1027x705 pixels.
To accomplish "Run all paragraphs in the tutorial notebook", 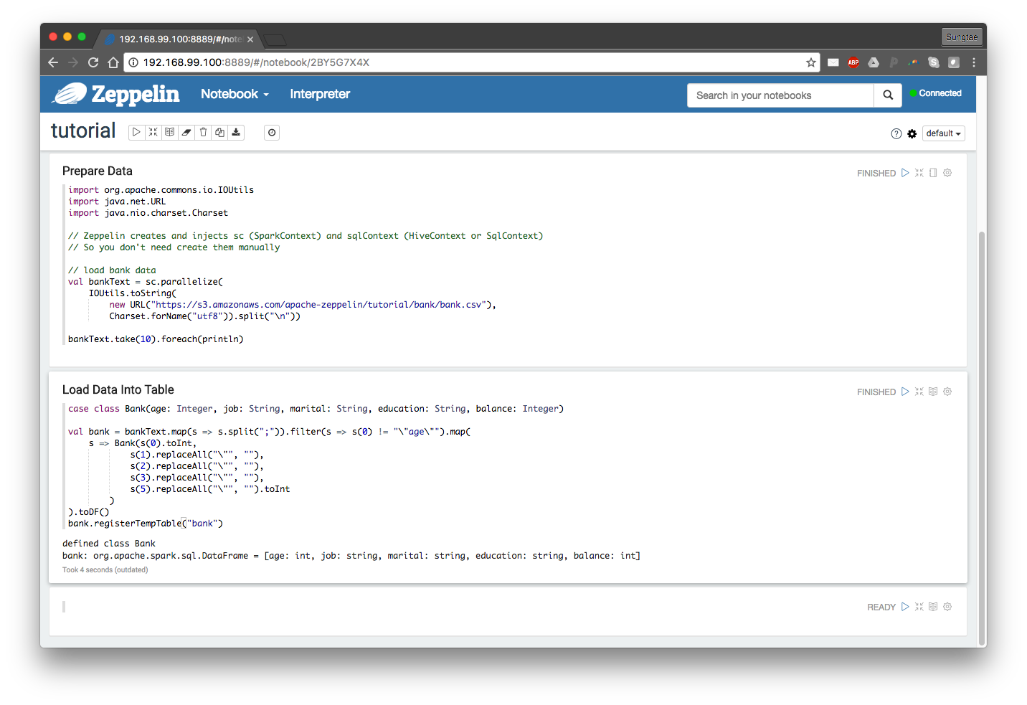I will [x=136, y=133].
